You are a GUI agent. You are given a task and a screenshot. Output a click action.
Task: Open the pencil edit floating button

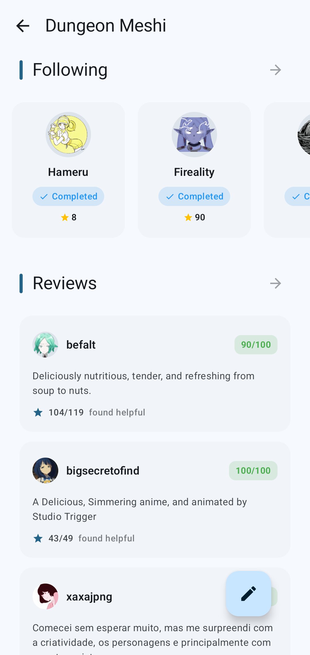click(249, 594)
